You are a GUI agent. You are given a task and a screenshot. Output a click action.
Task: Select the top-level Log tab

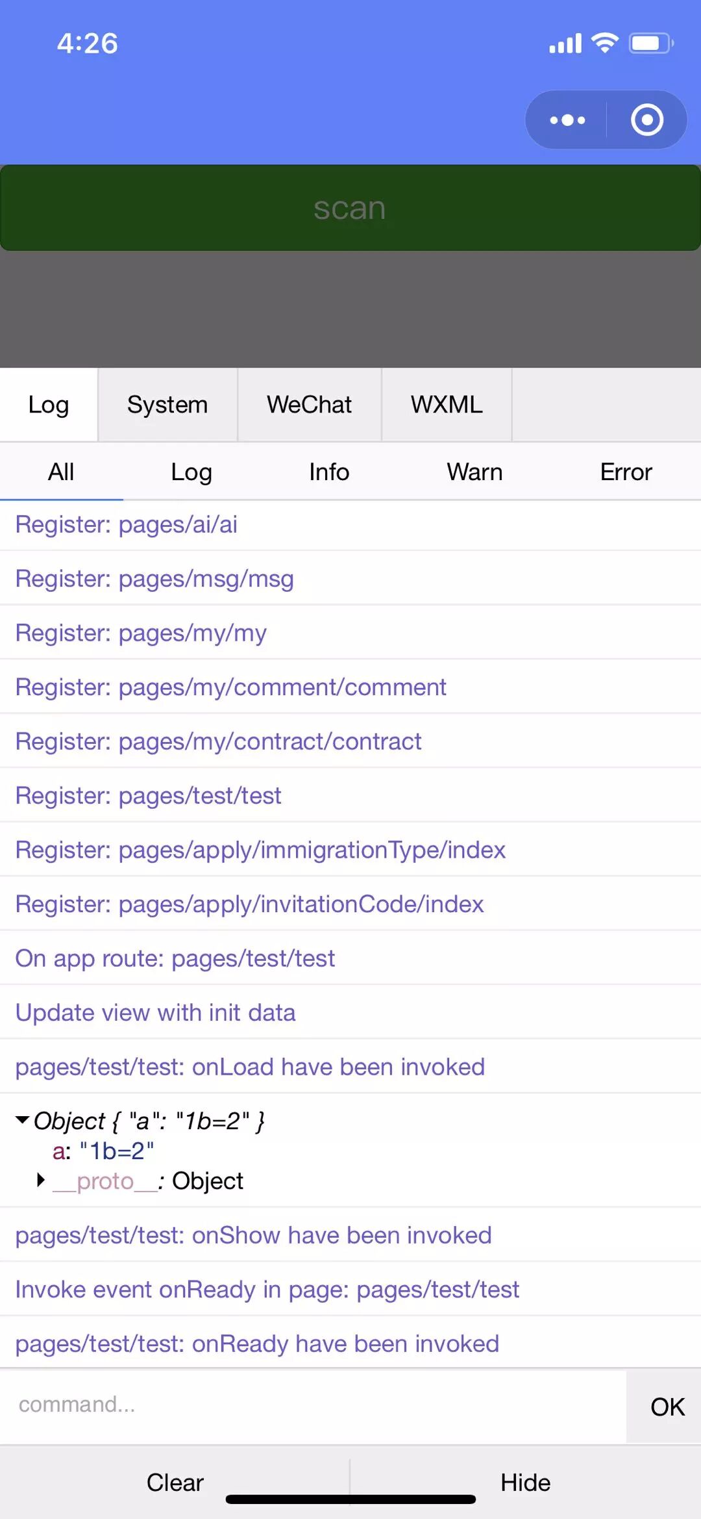tap(49, 405)
